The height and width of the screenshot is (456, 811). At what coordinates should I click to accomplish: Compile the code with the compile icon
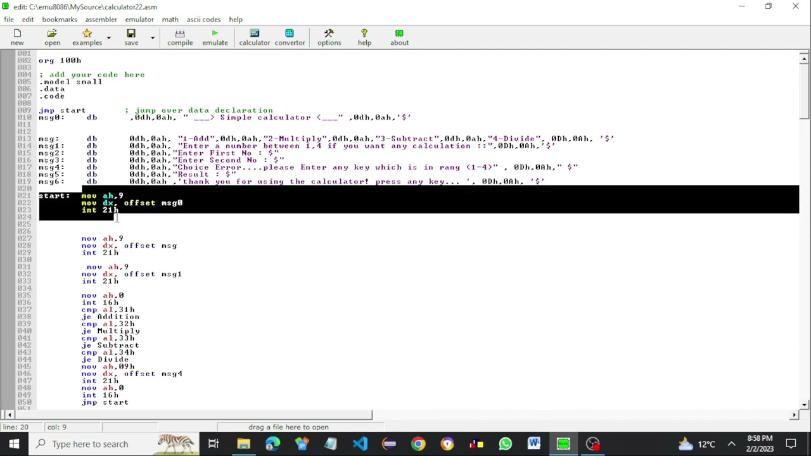(180, 37)
